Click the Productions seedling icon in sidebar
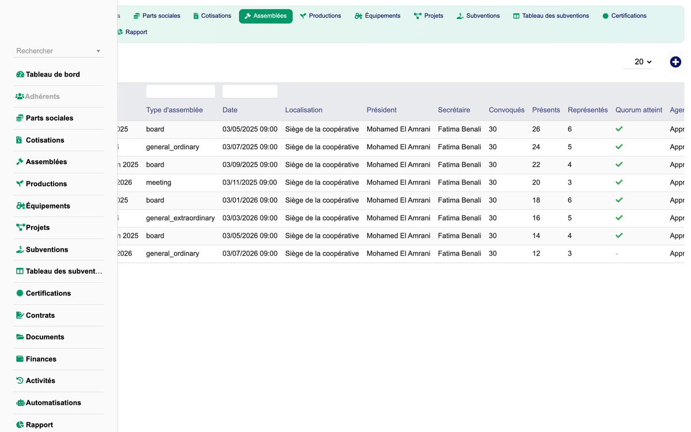This screenshot has height=432, width=691. 20,184
